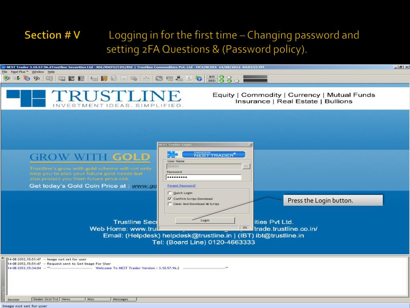
Task: Close the NEST Trader-Login dialog
Action: pos(251,144)
